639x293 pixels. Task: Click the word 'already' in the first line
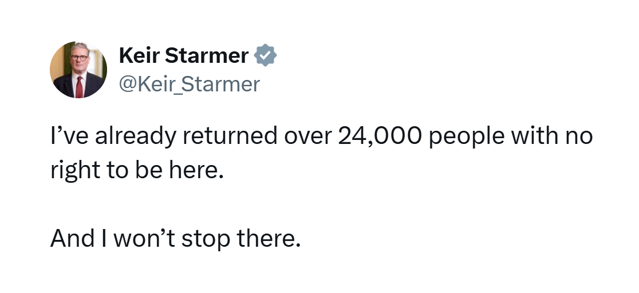pos(136,137)
